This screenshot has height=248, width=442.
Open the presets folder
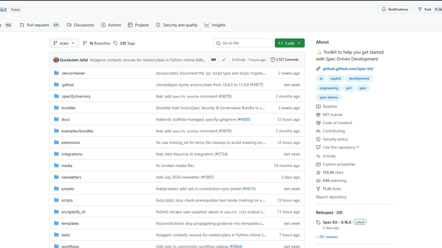point(68,189)
